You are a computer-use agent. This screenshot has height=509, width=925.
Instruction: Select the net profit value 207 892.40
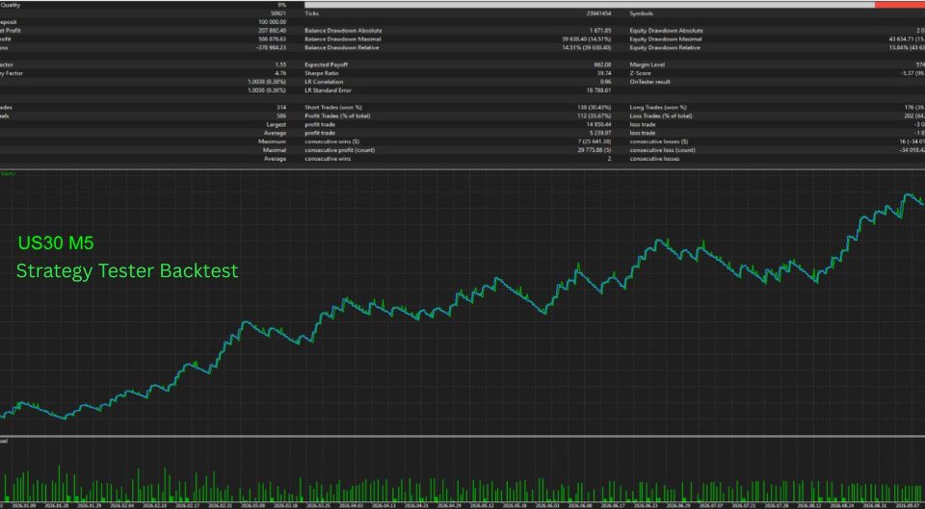pyautogui.click(x=273, y=30)
